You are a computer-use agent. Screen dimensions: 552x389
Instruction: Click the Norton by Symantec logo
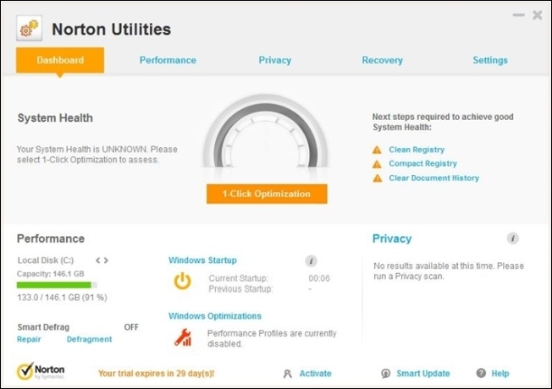[x=41, y=371]
